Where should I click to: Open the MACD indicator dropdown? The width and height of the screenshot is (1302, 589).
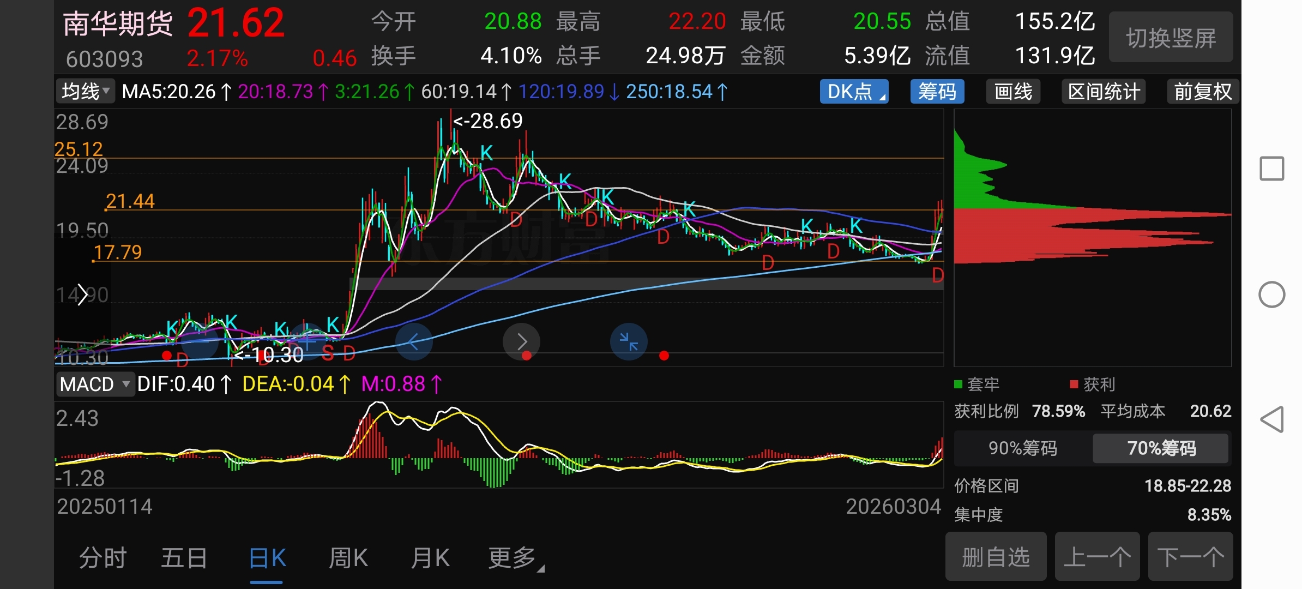tap(95, 384)
